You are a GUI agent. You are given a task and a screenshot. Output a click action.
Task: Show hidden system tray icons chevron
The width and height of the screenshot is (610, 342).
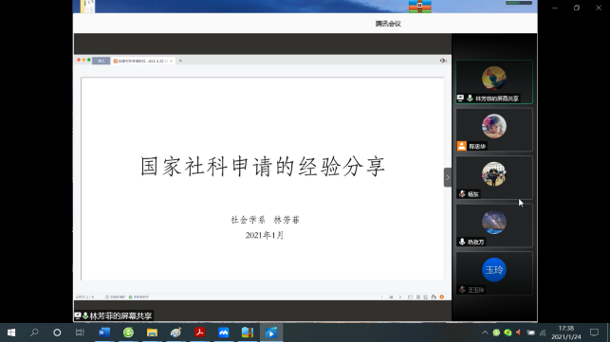(x=485, y=333)
